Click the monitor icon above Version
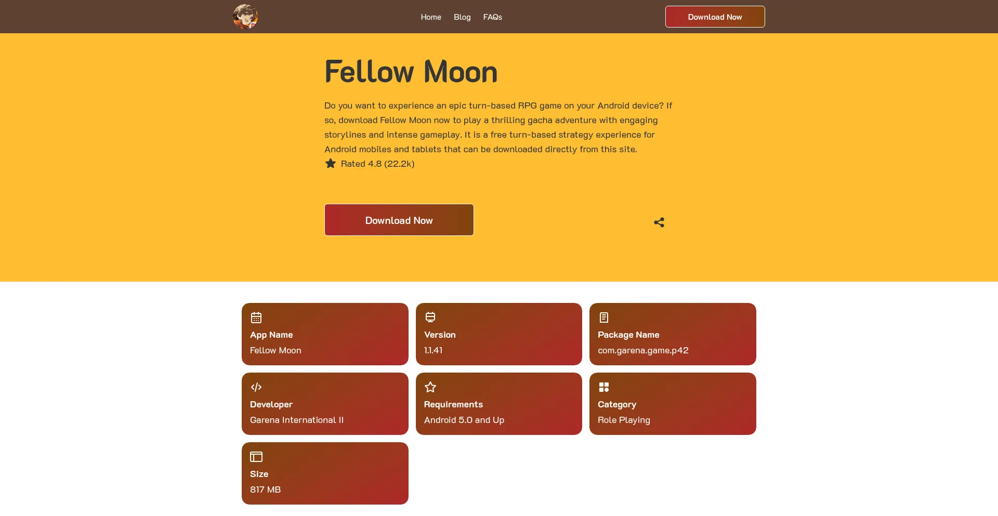Viewport: 998px width, 516px height. [430, 317]
